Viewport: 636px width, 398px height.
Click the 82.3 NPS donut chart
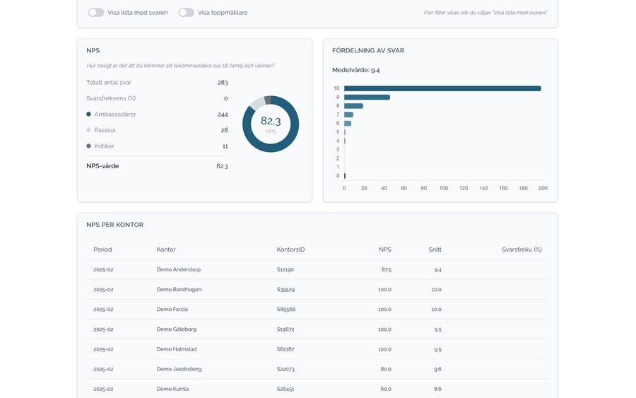pyautogui.click(x=271, y=124)
